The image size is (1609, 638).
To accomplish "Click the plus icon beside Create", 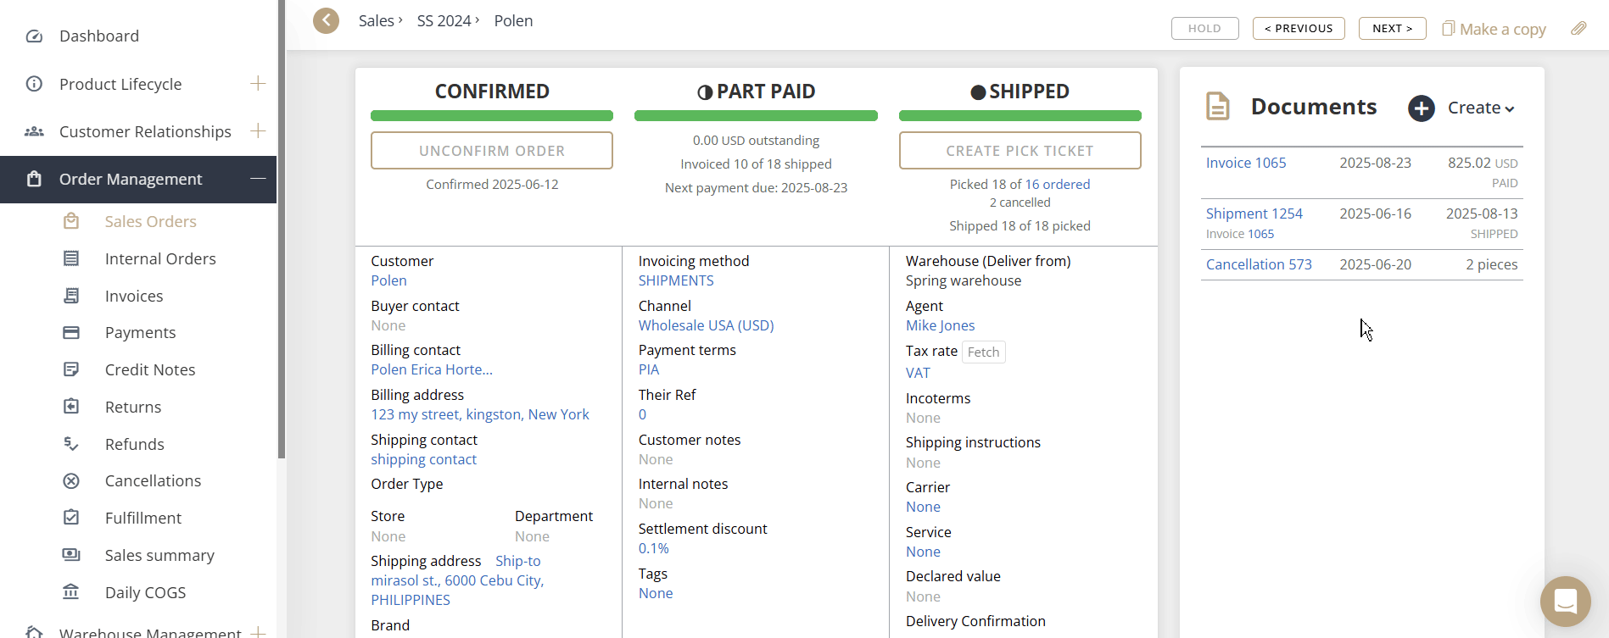I will click(1422, 108).
